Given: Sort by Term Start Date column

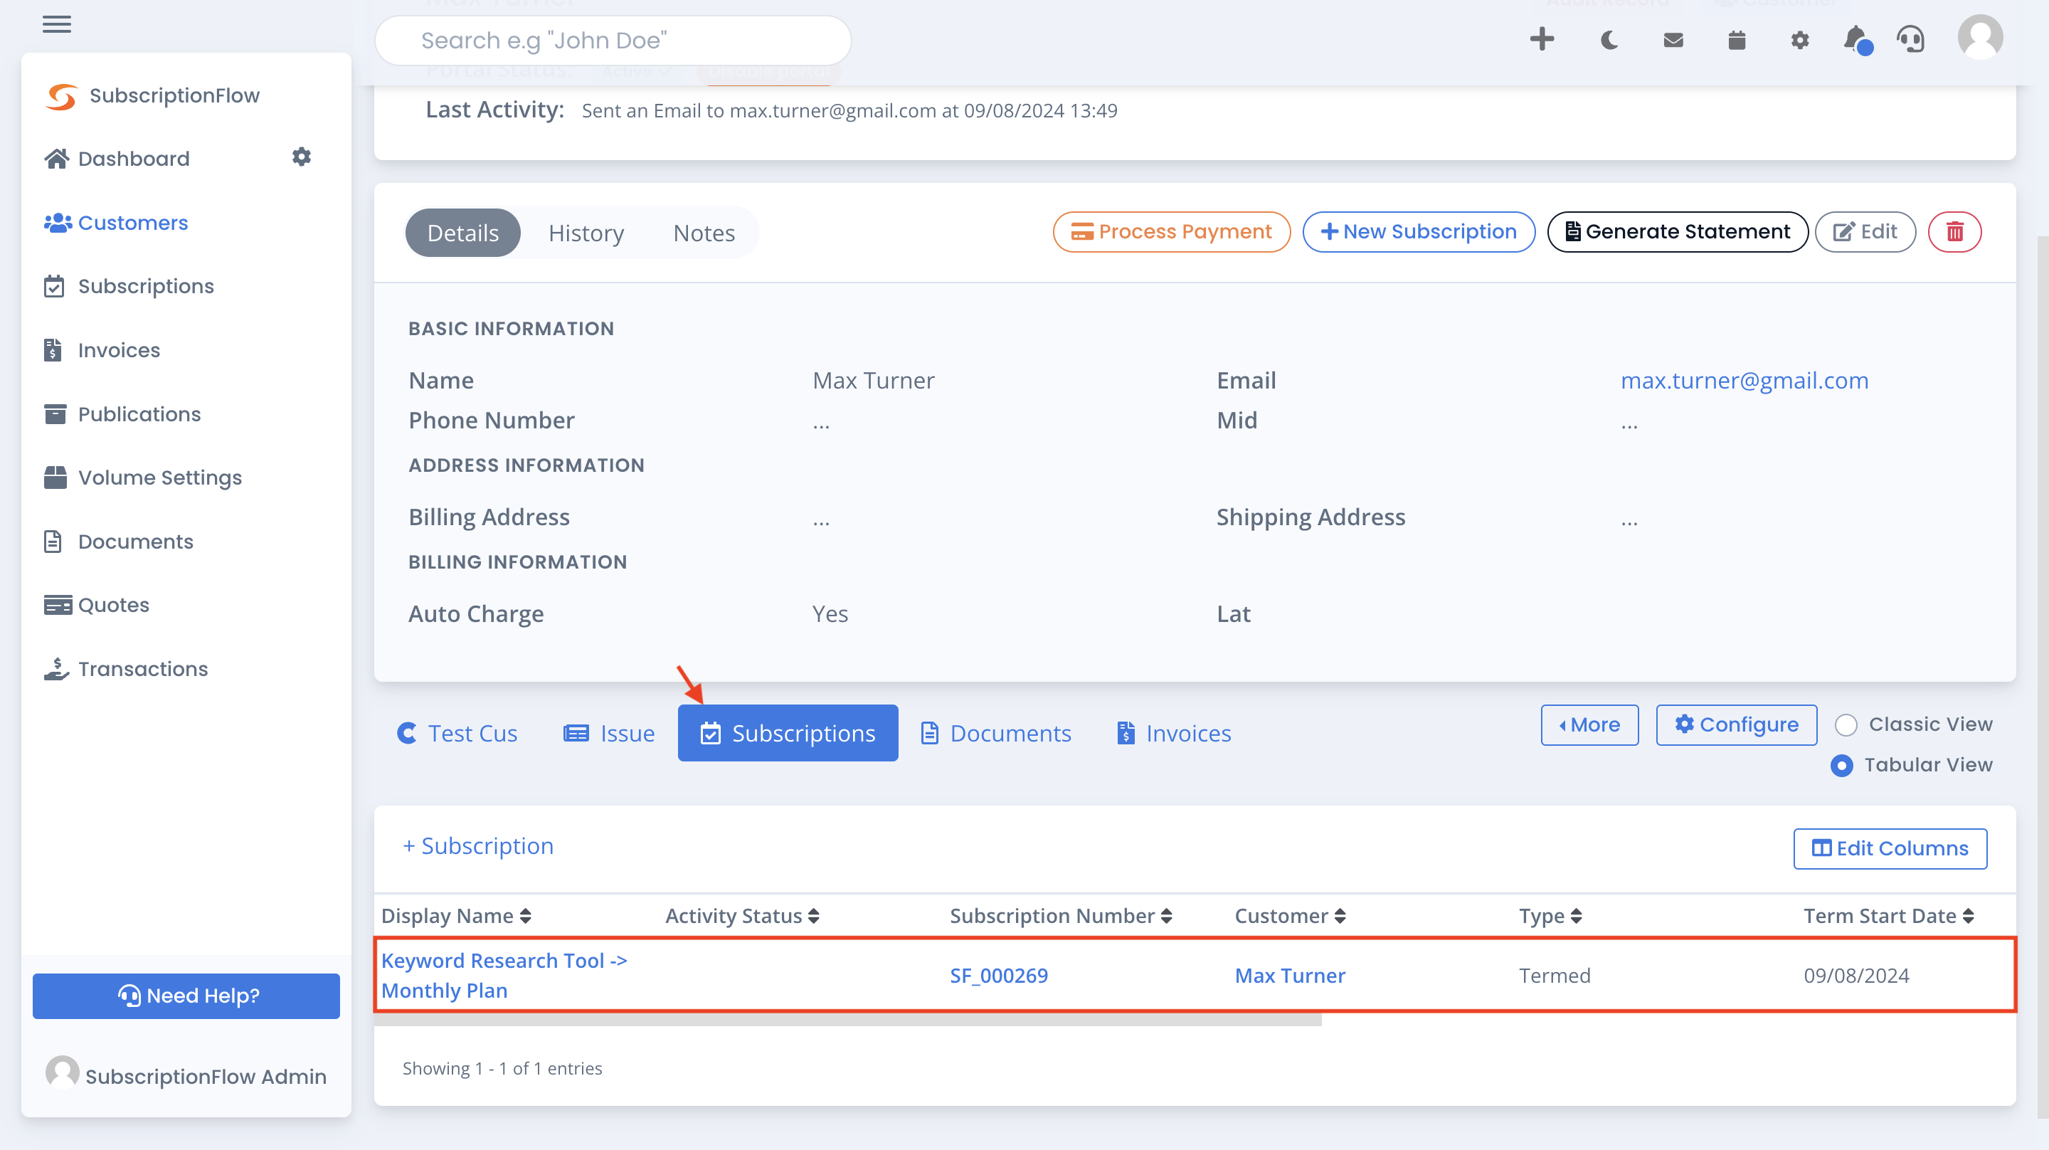Looking at the screenshot, I should coord(1888,915).
